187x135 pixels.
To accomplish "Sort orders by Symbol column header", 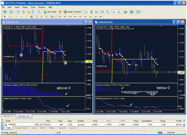I will 80,121.
